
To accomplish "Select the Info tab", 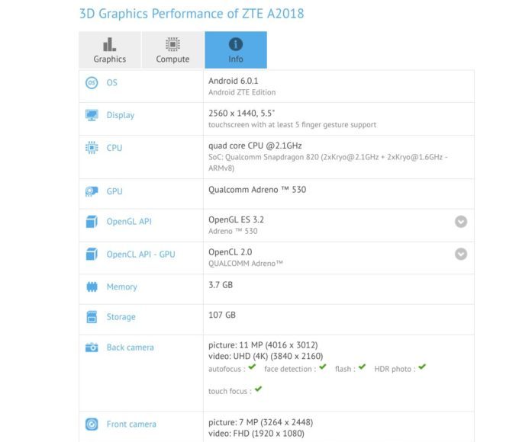I will coord(236,50).
